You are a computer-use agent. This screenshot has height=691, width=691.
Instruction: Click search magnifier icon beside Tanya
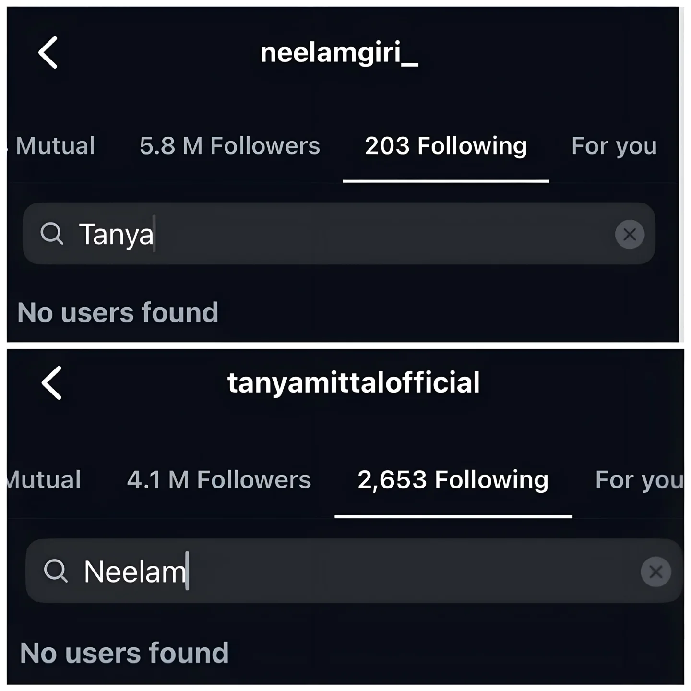(52, 234)
